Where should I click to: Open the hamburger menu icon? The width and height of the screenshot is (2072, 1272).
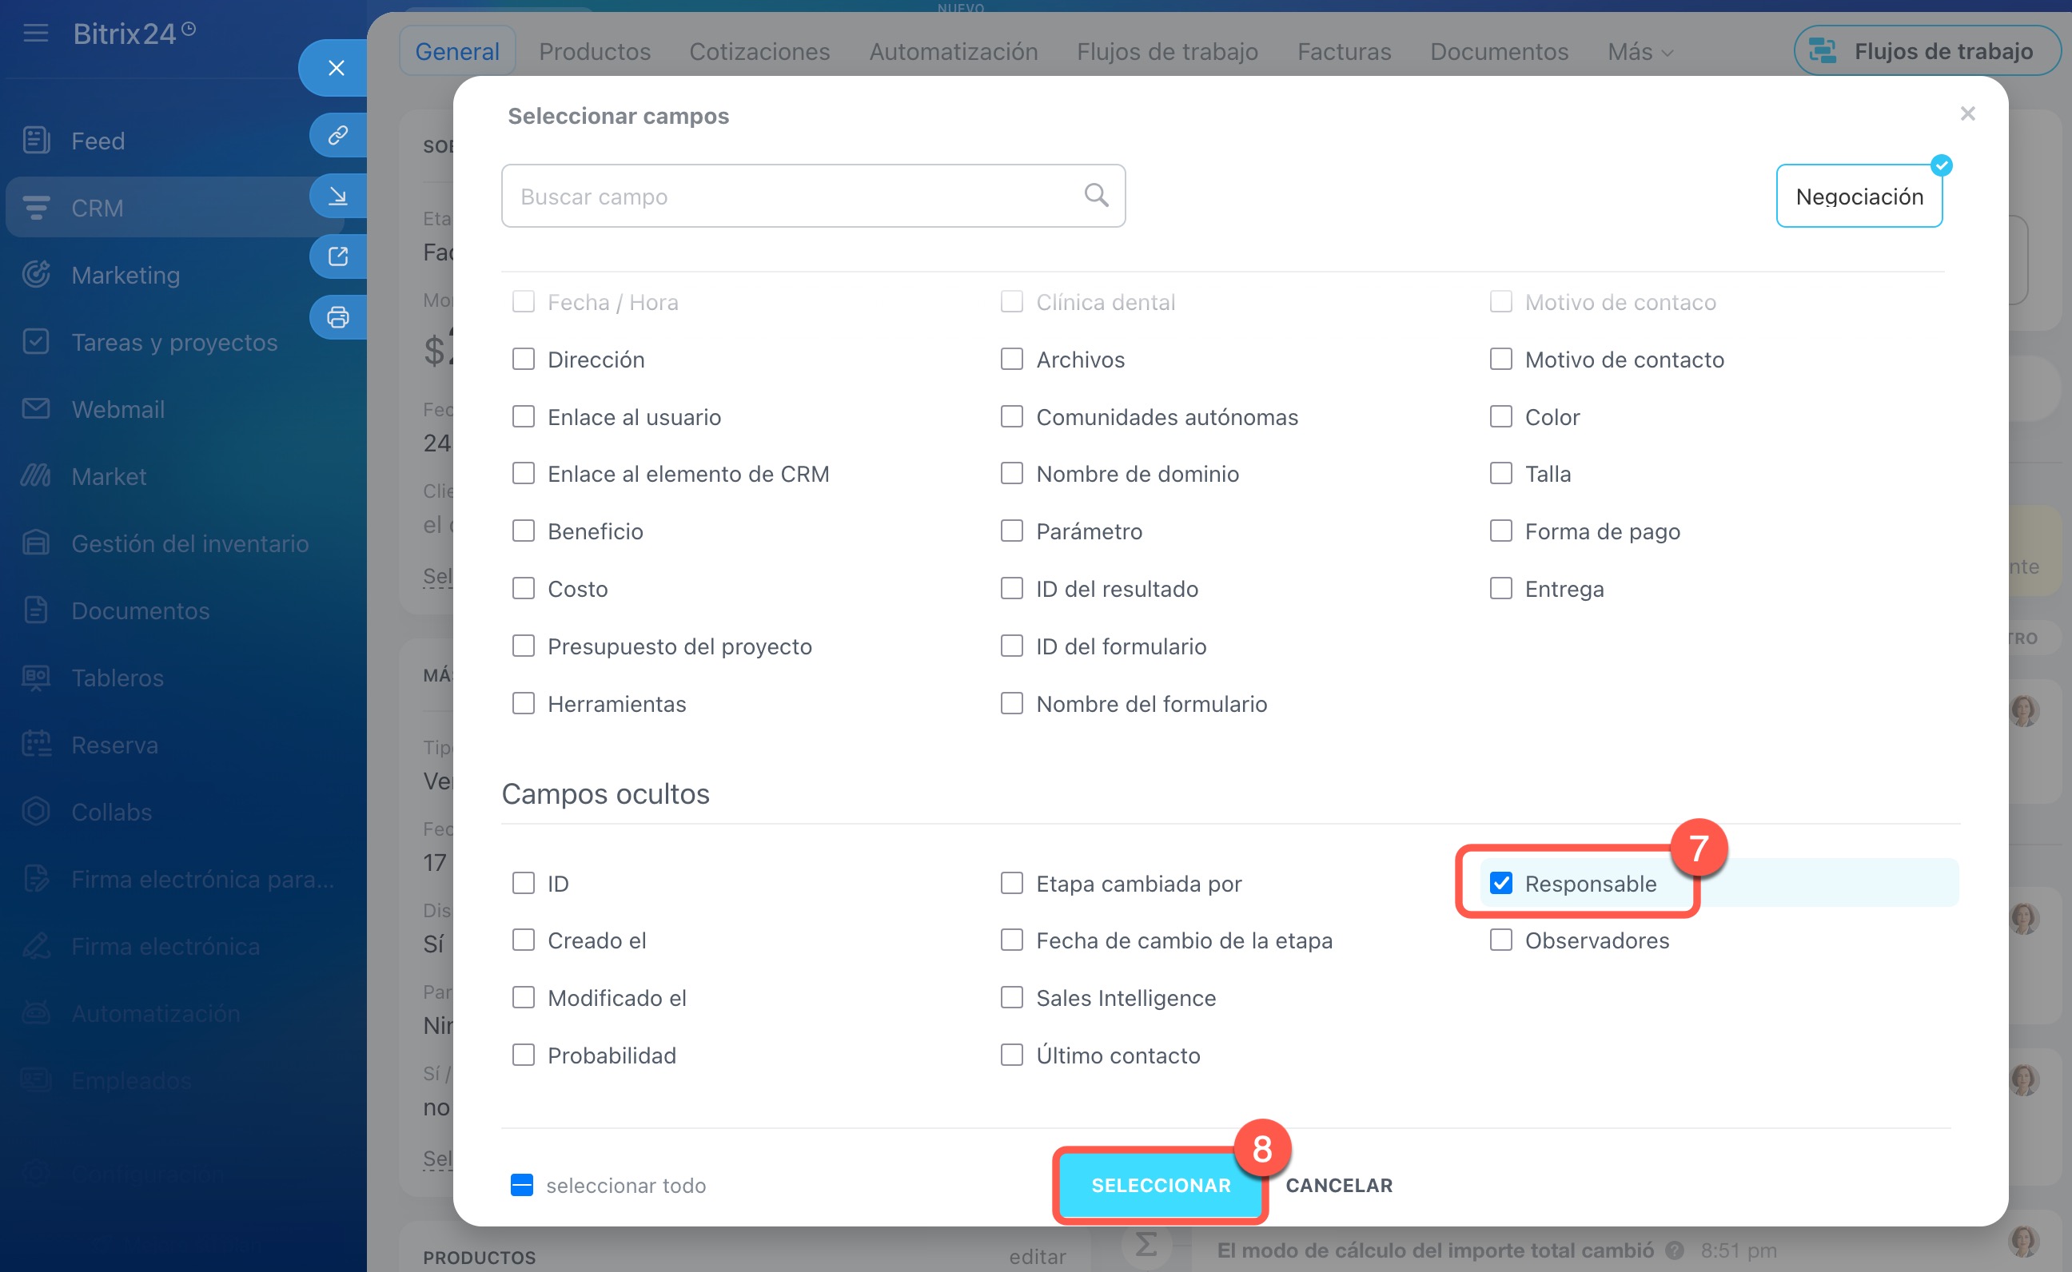[35, 34]
